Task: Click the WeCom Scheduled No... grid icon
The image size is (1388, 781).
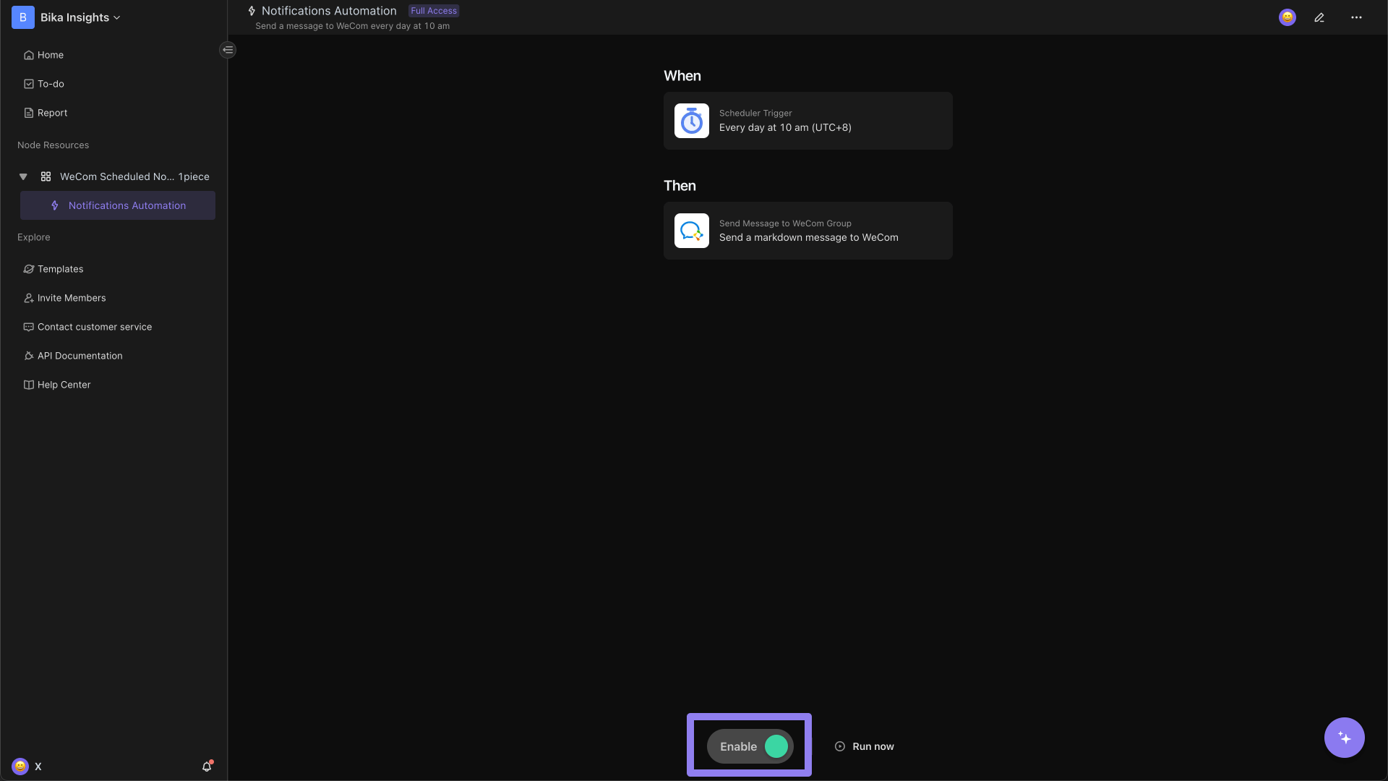Action: [47, 176]
